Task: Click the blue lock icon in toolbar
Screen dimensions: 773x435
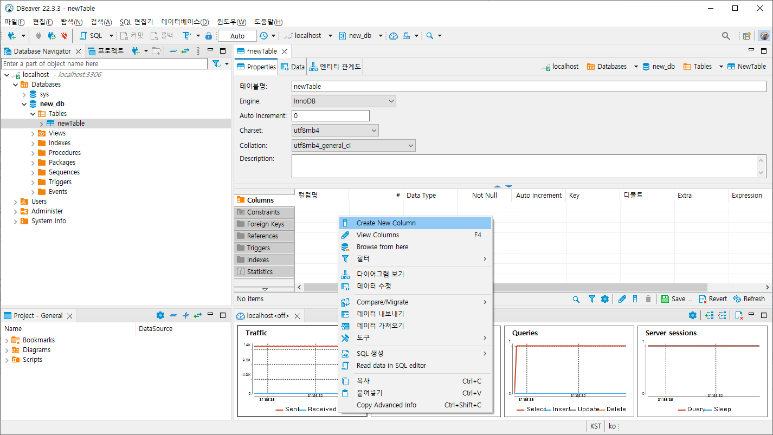Action: pos(209,36)
